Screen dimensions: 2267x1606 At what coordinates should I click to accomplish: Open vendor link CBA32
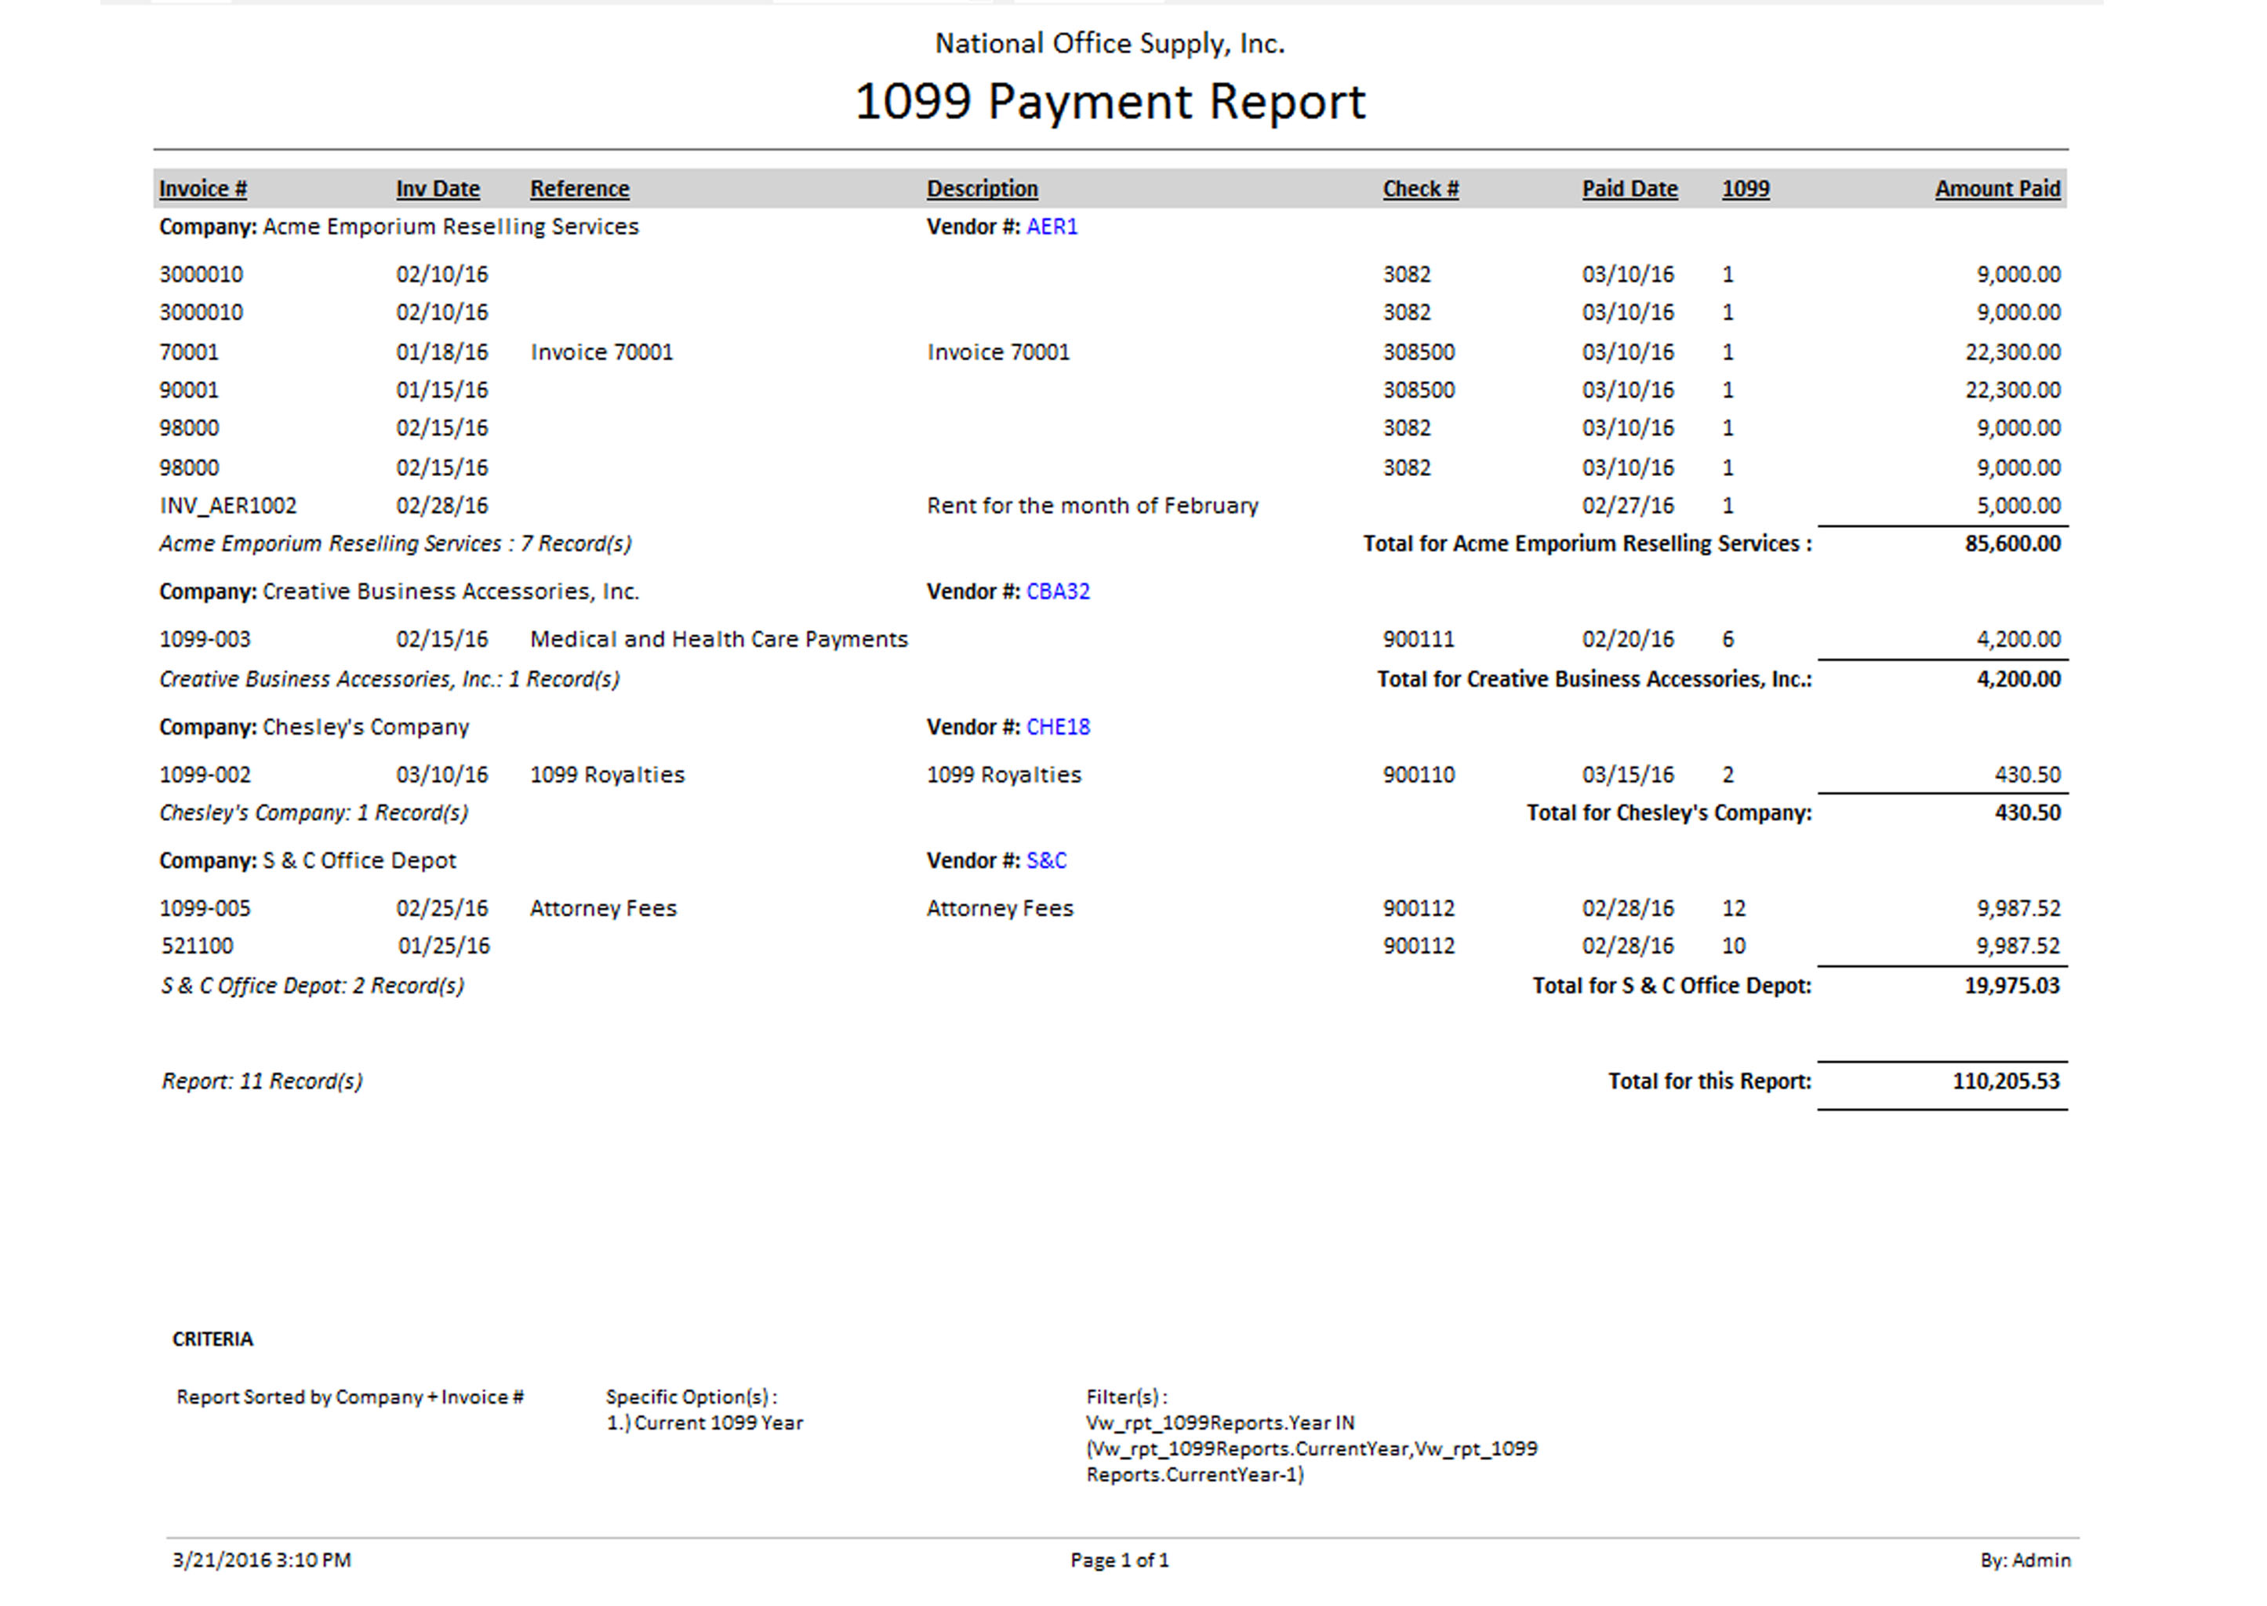tap(1057, 591)
